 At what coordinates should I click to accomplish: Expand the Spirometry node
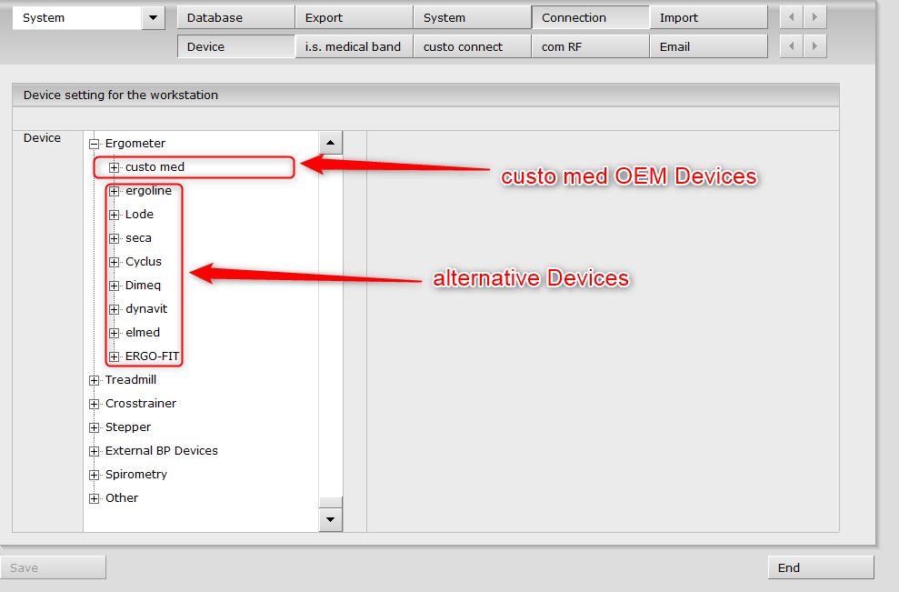94,475
